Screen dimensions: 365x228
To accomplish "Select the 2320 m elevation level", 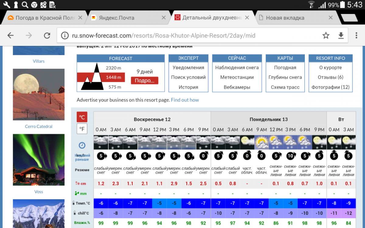I will pyautogui.click(x=113, y=68).
